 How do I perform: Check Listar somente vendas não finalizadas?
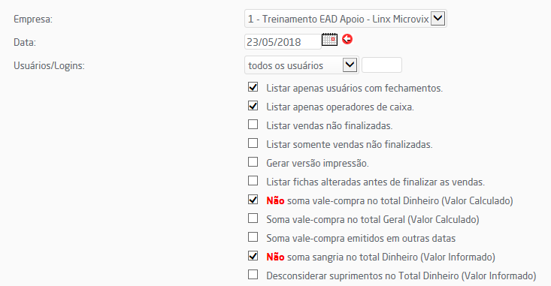[253, 143]
